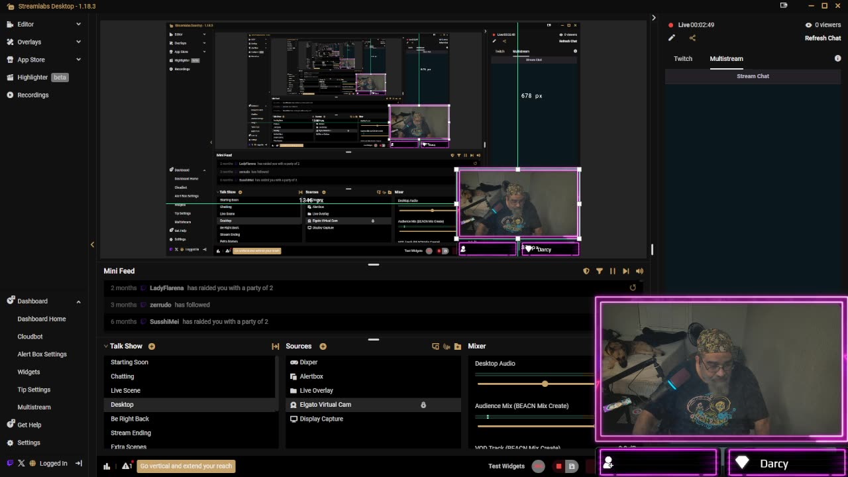
Task: Collapse the chat panel with the arrow
Action: [653, 18]
